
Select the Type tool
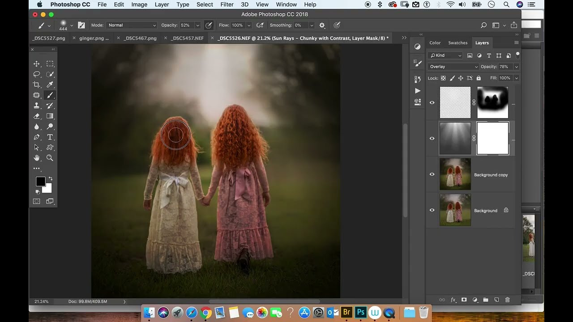pyautogui.click(x=50, y=137)
